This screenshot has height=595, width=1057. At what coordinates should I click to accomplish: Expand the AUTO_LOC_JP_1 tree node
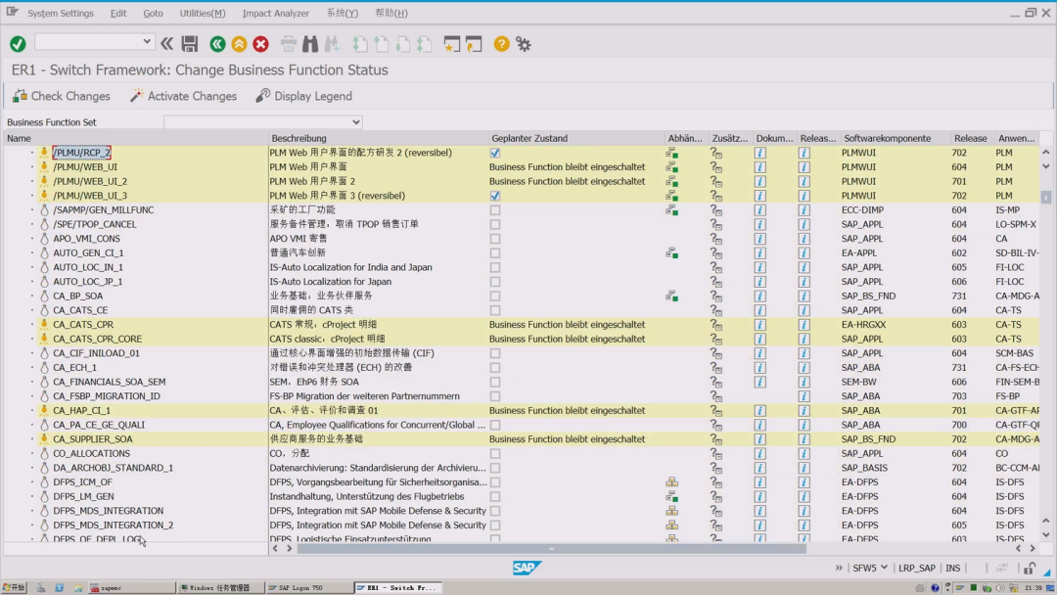click(x=31, y=282)
